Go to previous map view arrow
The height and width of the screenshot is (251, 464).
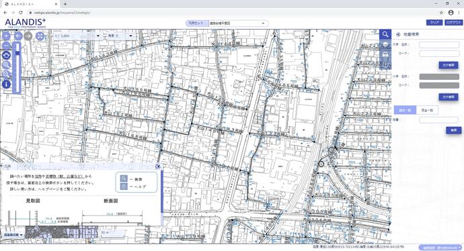tap(18, 36)
